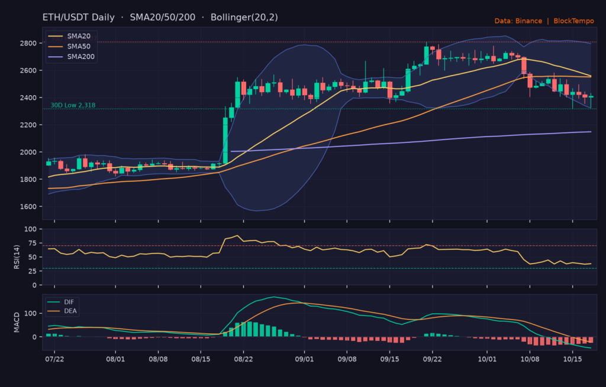Click the 0 label on MACD axis
Image resolution: width=606 pixels, height=387 pixels.
[34, 337]
